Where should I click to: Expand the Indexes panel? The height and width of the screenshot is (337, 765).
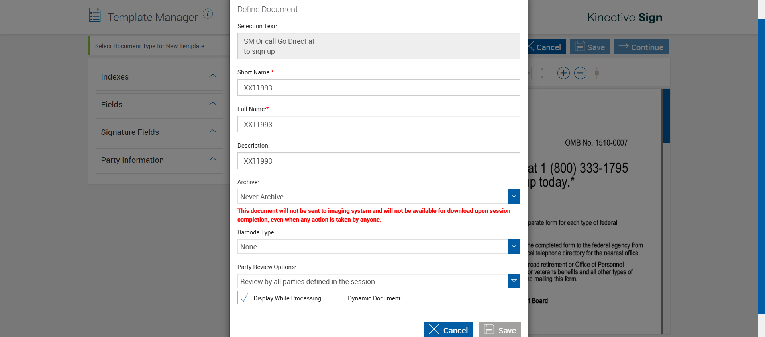point(213,76)
